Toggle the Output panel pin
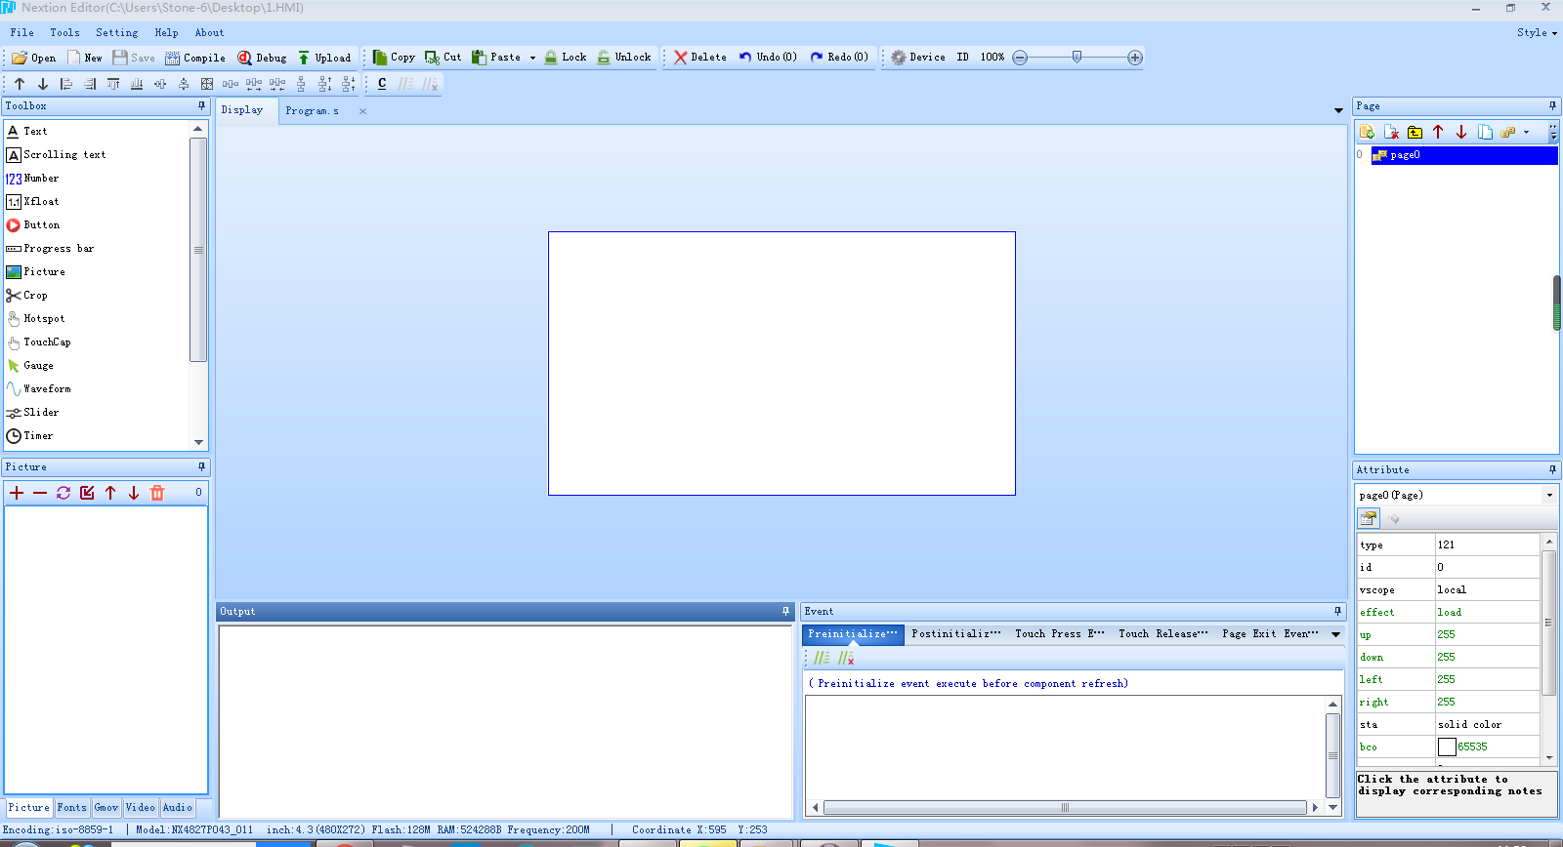The height and width of the screenshot is (847, 1563). [785, 611]
